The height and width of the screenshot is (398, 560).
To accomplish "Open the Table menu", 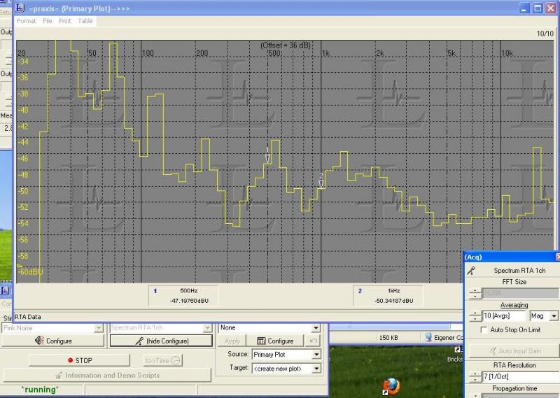I will [x=85, y=21].
